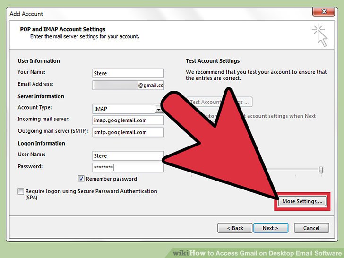Go Back to previous page

(235, 228)
